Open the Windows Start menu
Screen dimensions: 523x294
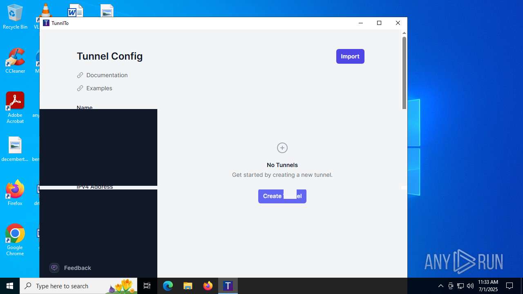10,286
